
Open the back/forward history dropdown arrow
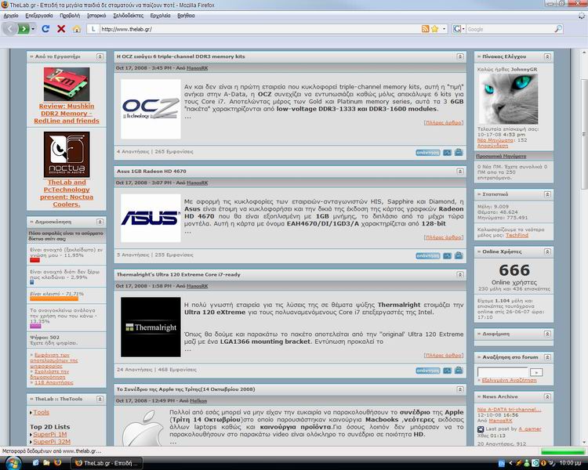click(33, 29)
